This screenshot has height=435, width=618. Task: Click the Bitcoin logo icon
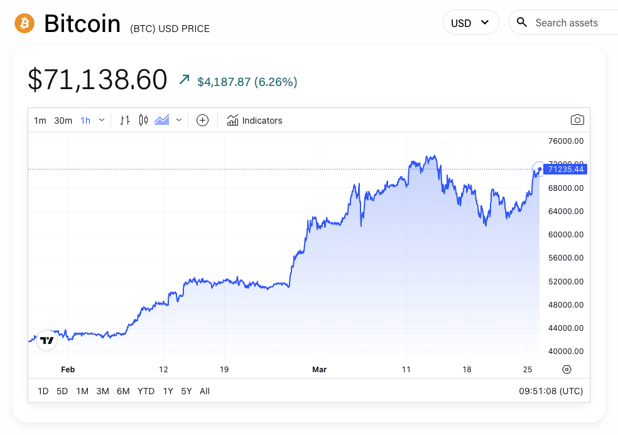point(24,23)
